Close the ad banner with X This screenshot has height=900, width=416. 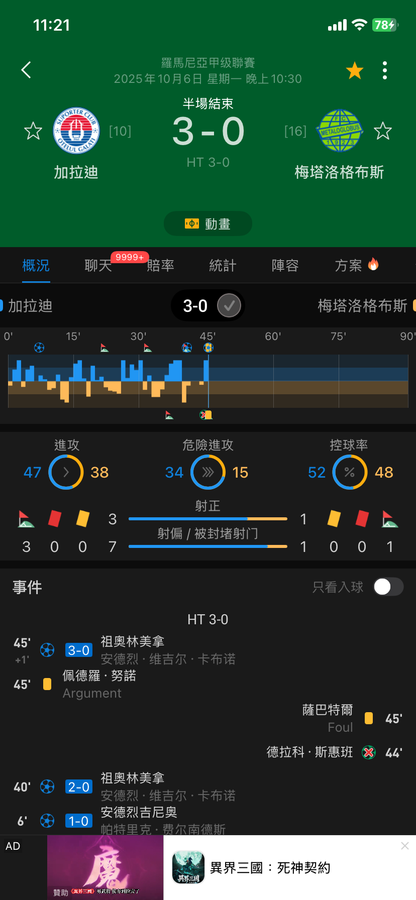(405, 846)
